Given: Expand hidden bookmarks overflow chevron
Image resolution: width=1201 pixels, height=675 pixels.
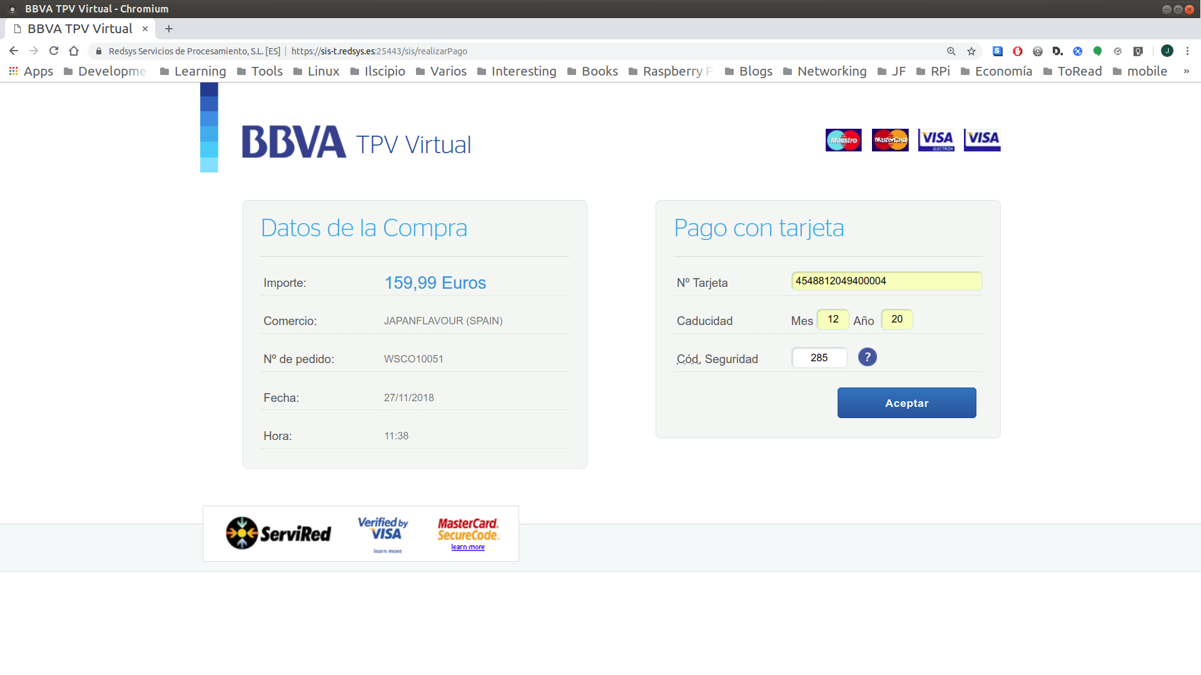Looking at the screenshot, I should click(x=1186, y=71).
